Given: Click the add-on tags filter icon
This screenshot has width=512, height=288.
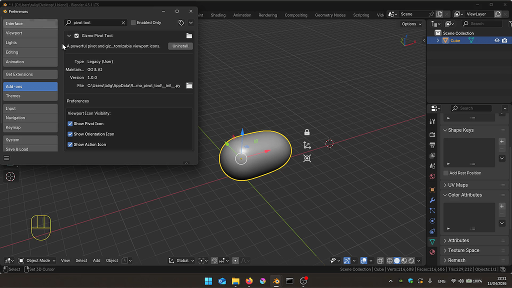Looking at the screenshot, I should pyautogui.click(x=181, y=22).
